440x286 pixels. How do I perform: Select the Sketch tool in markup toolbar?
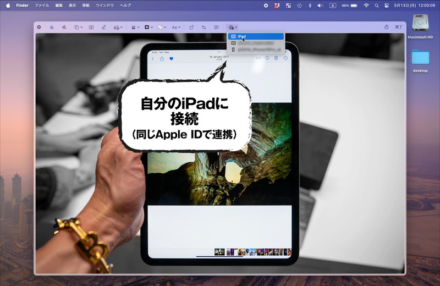coord(52,27)
